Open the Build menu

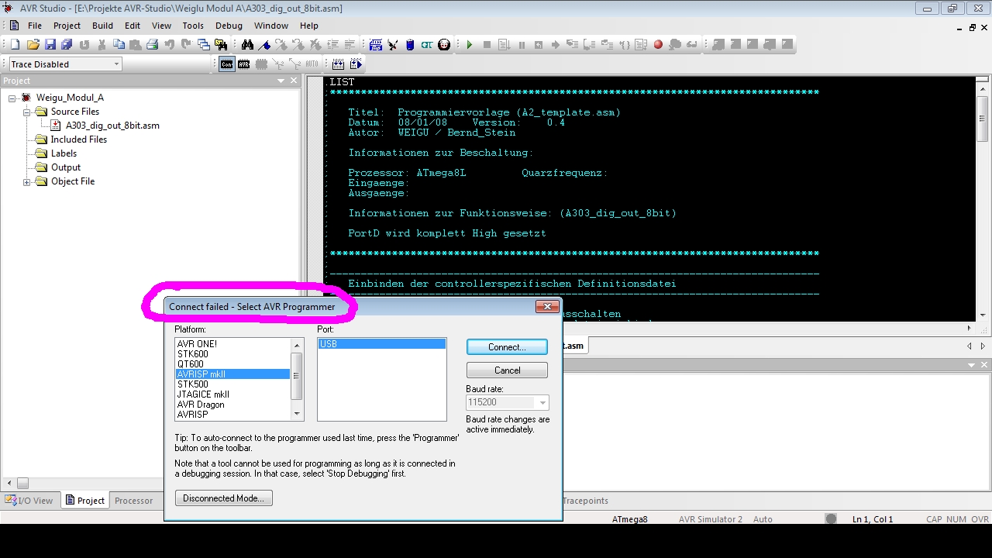pyautogui.click(x=102, y=26)
